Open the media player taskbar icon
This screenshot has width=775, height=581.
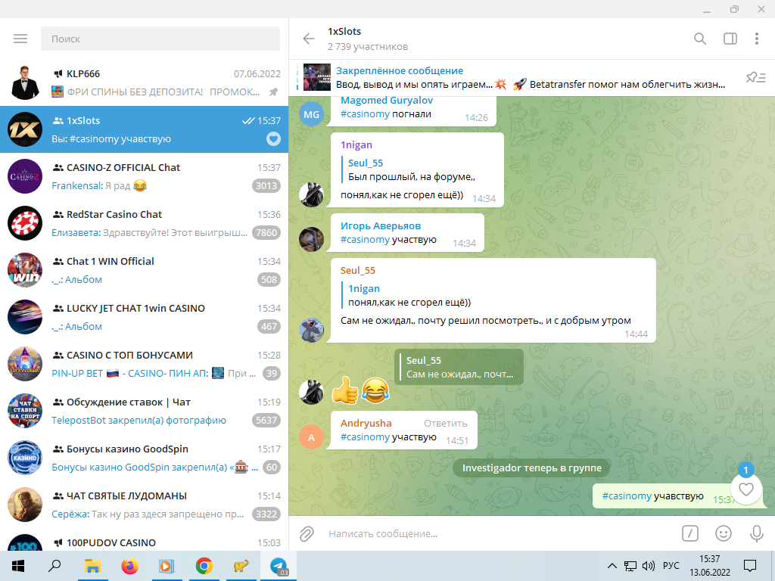pyautogui.click(x=167, y=566)
